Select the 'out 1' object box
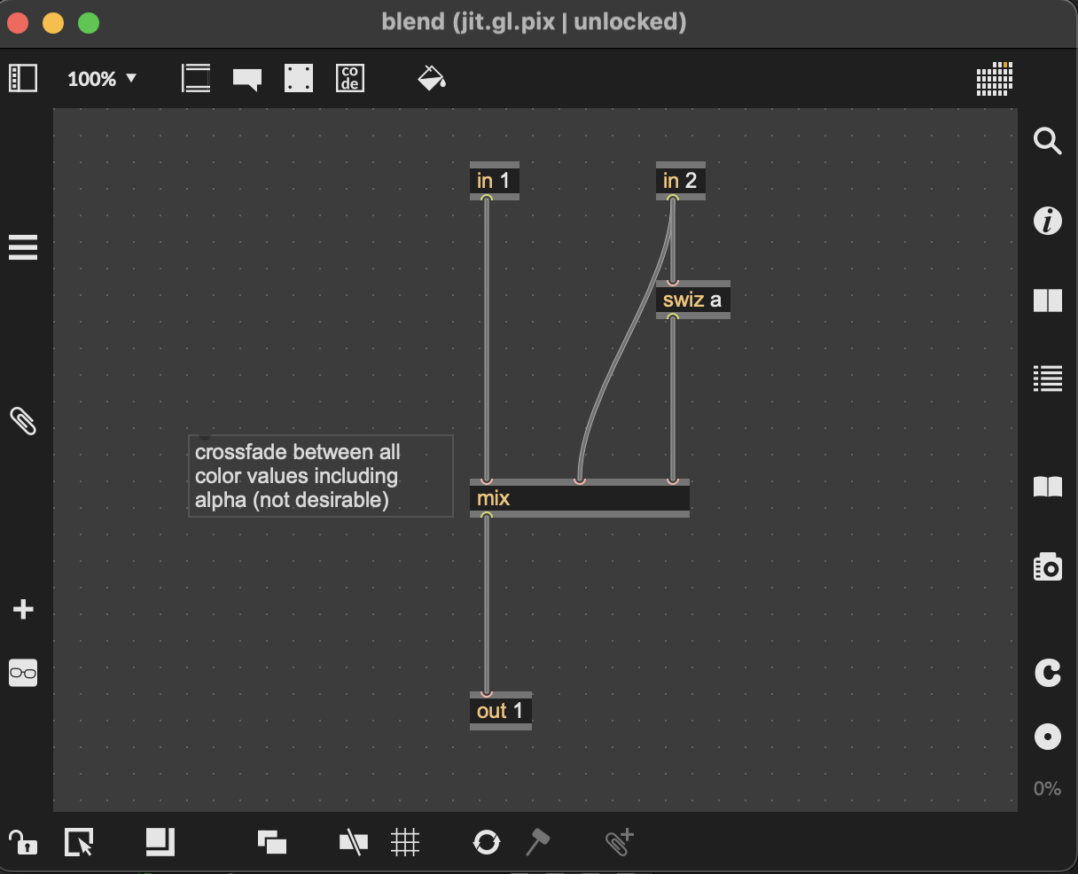 coord(501,711)
